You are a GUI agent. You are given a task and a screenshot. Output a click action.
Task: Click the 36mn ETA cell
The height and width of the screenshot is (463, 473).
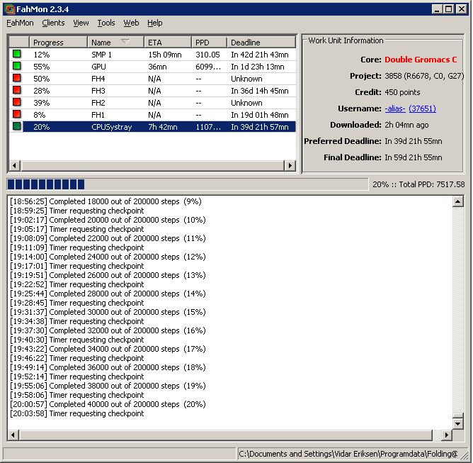157,67
